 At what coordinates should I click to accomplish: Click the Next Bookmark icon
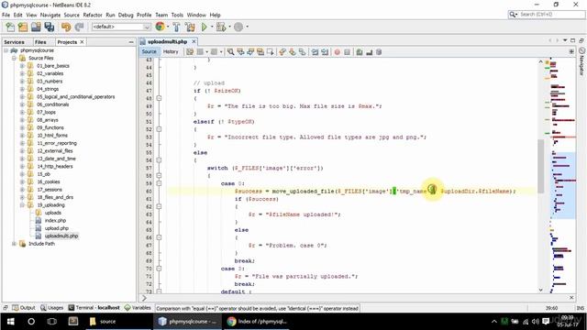click(292, 52)
